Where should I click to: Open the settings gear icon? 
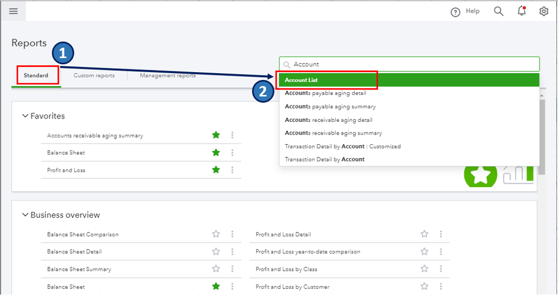(543, 11)
